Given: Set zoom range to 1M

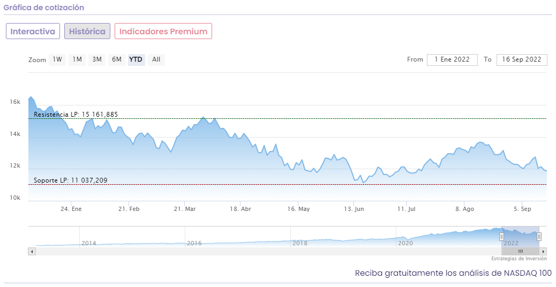Looking at the screenshot, I should pyautogui.click(x=77, y=59).
